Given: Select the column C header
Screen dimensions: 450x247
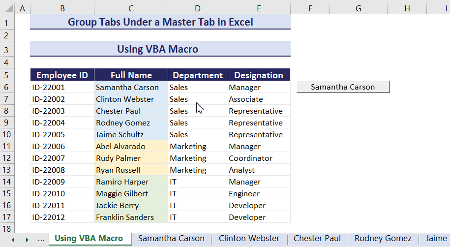Looking at the screenshot, I should (131, 8).
